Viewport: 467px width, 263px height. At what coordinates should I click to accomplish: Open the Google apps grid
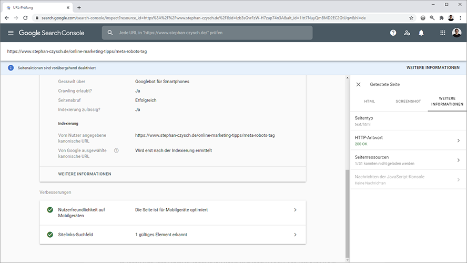click(x=443, y=33)
